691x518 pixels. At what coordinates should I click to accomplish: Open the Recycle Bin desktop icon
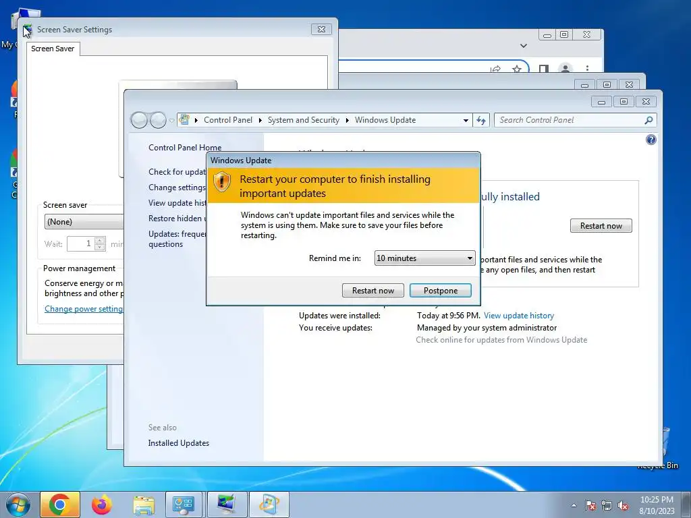(665, 448)
